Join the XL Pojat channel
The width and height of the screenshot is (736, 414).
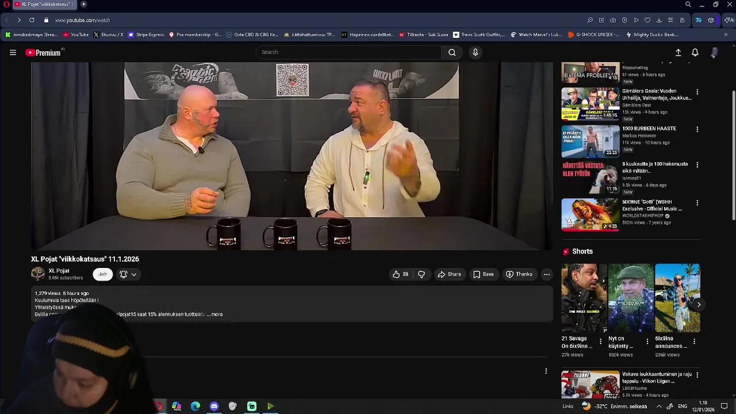[102, 274]
